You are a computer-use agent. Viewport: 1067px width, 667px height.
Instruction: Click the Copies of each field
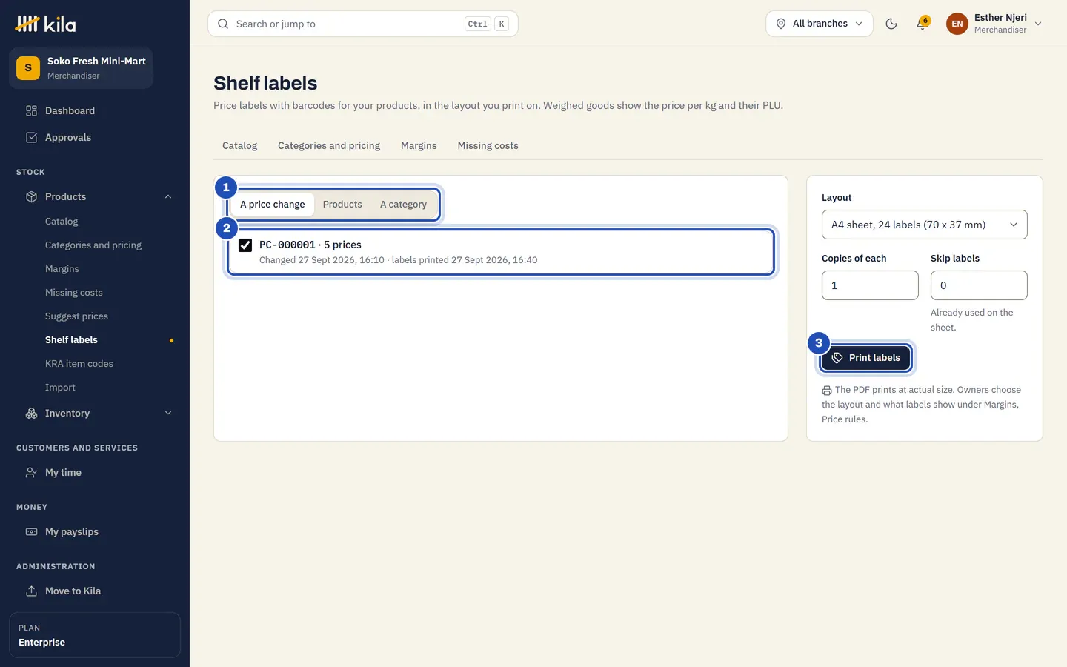870,285
